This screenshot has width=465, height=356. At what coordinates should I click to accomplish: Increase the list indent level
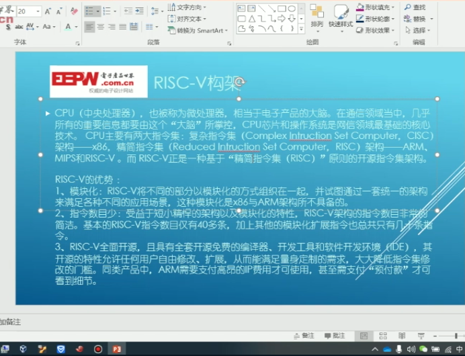tap(139, 11)
